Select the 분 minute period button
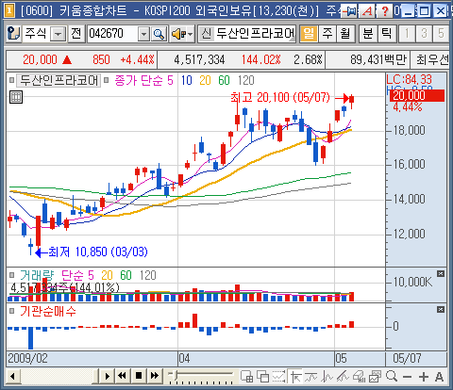 (368, 33)
